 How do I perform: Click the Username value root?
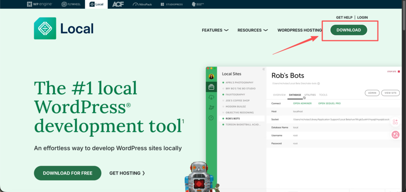(x=295, y=136)
